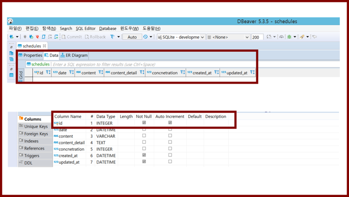Expand the transaction log dropdown arrow
Viewport: 349px width, 197px height.
pos(151,37)
